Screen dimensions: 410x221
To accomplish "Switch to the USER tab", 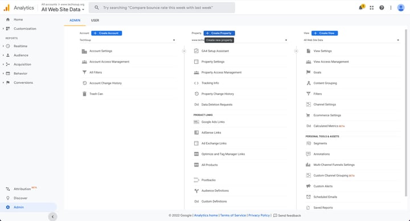I will click(x=95, y=20).
